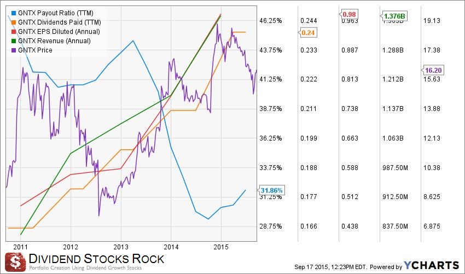Click the Dividend Stocks Rock dollar logo icon
Image resolution: width=465 pixels, height=274 pixels.
point(15,262)
